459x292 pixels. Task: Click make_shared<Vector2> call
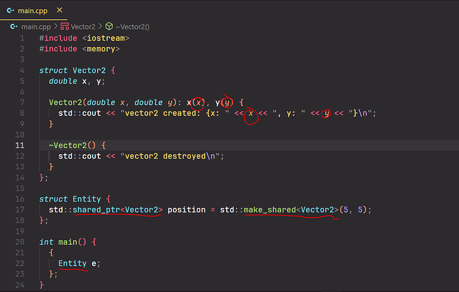[291, 210]
